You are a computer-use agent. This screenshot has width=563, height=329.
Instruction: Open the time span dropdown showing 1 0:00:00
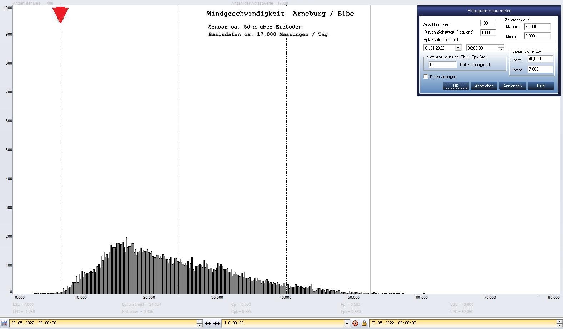pos(347,323)
